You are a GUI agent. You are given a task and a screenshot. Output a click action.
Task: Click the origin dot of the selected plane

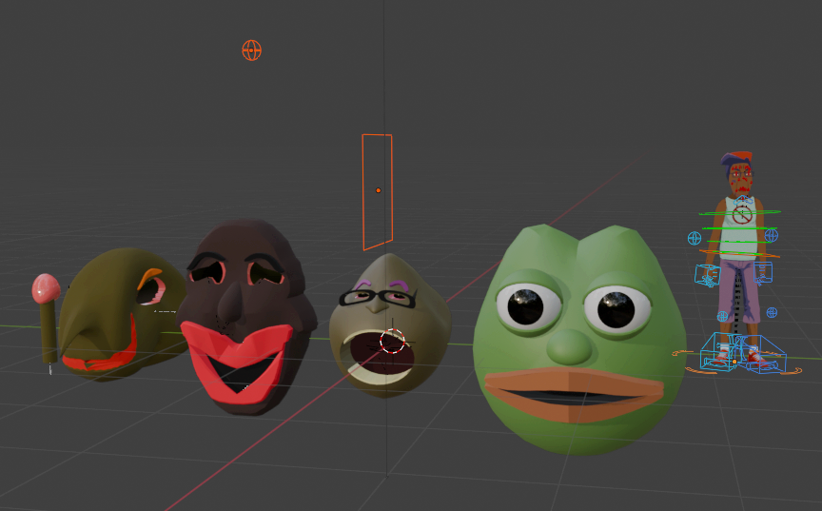(378, 190)
